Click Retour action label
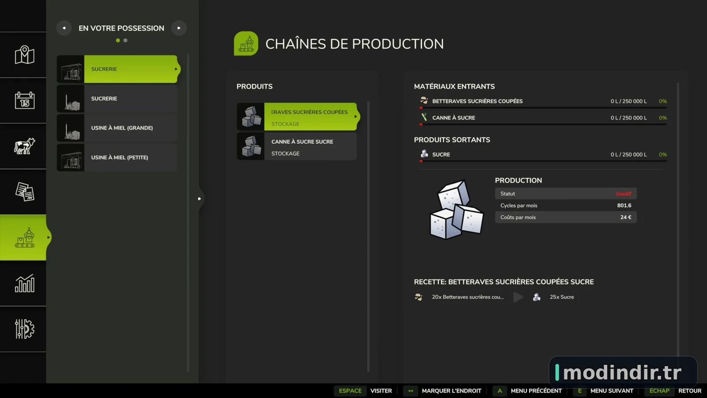Viewport: 707px width, 398px height. coord(690,391)
